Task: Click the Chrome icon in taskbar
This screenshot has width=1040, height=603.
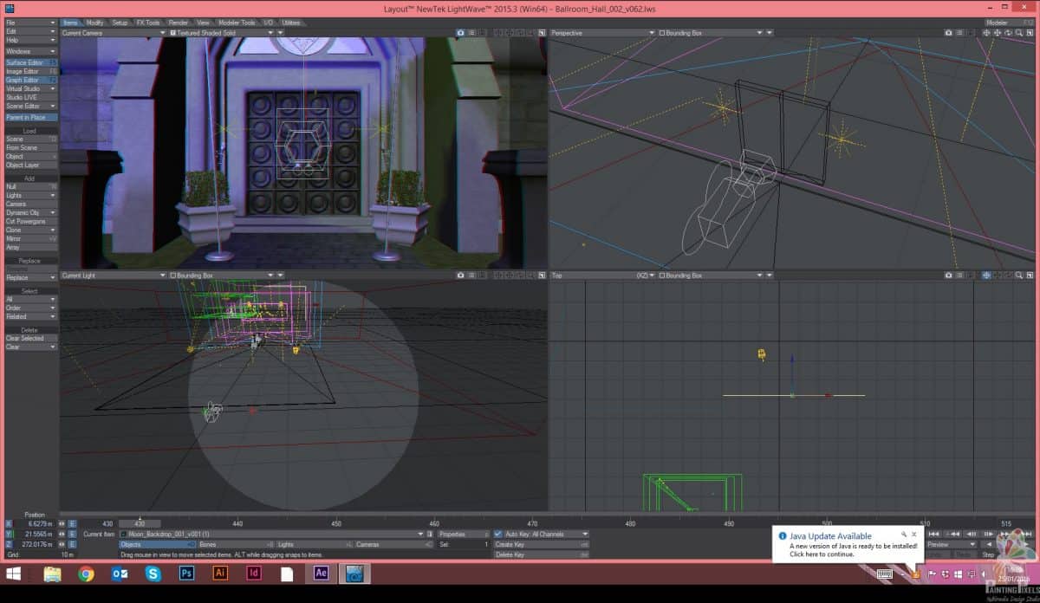Action: pos(86,574)
